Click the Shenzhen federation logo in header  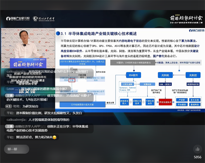coord(44,19)
